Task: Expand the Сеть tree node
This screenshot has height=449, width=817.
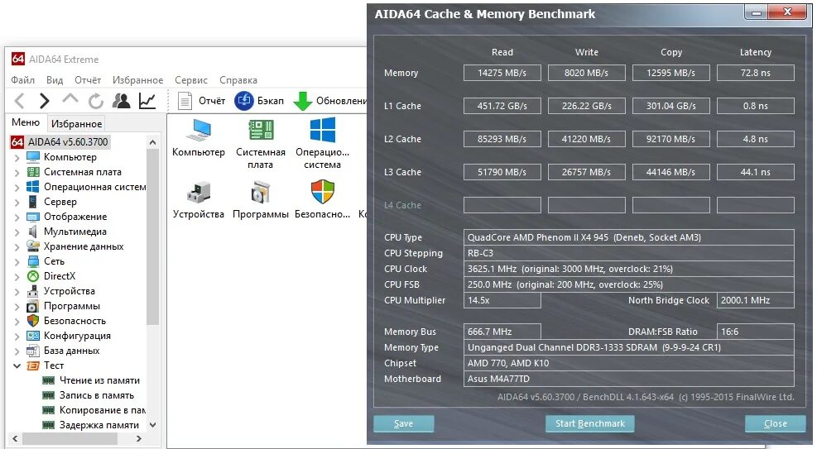Action: 17,261
